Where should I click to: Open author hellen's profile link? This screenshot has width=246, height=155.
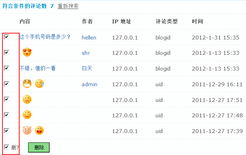pos(89,38)
